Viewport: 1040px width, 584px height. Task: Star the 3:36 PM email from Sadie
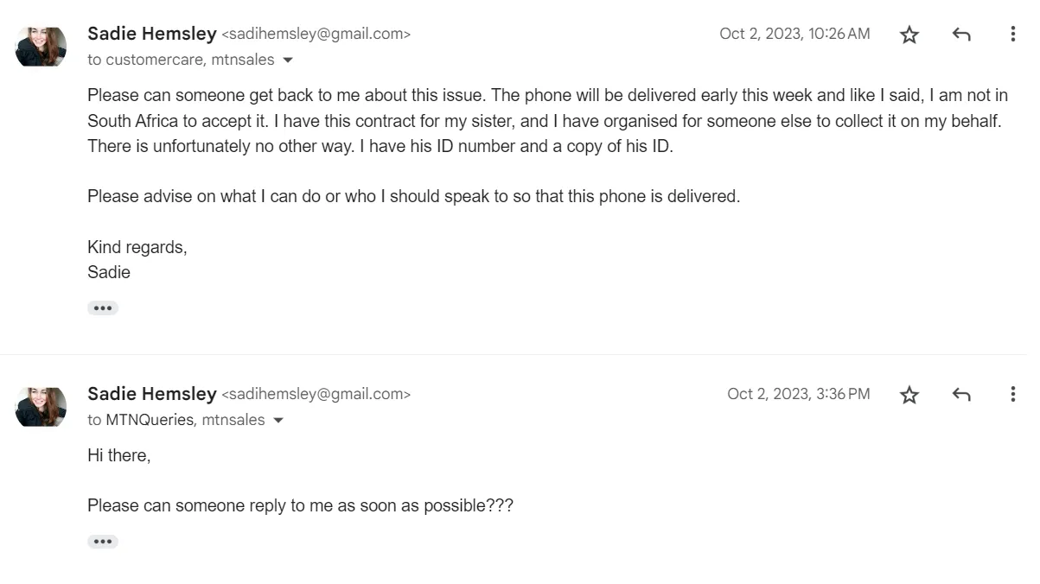coord(909,395)
